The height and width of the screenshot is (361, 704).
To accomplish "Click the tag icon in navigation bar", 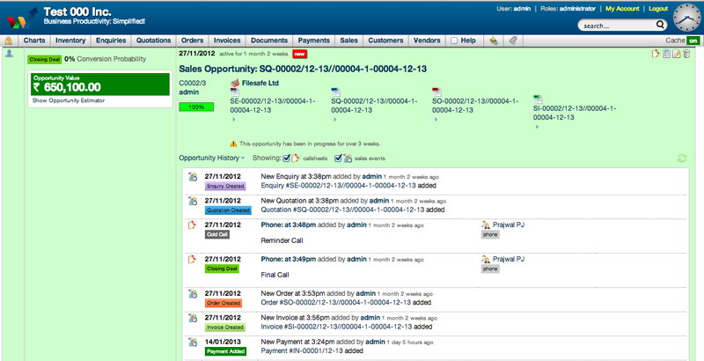I will pos(514,41).
